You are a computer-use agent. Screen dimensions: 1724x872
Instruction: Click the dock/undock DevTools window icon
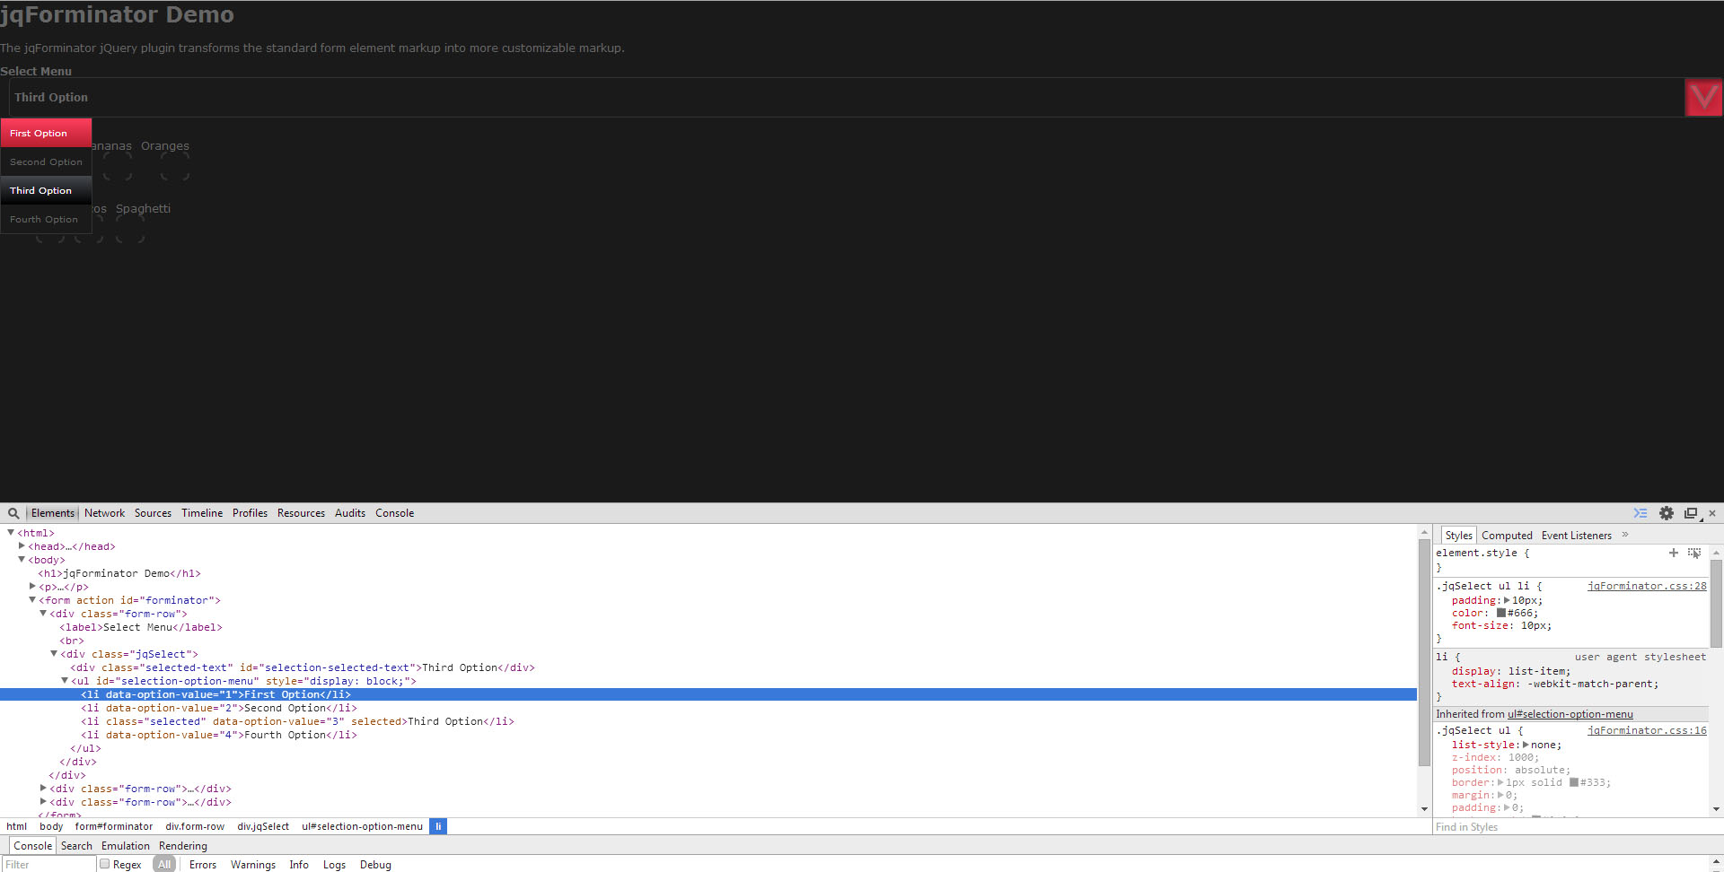coord(1692,513)
